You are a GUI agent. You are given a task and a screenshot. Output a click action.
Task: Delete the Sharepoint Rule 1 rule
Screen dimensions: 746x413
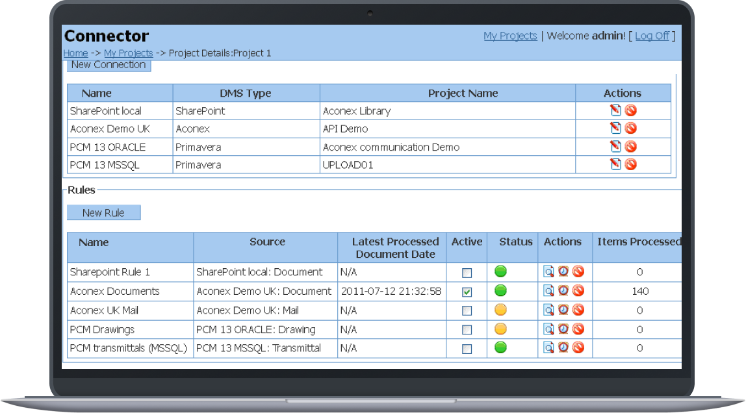coord(578,271)
